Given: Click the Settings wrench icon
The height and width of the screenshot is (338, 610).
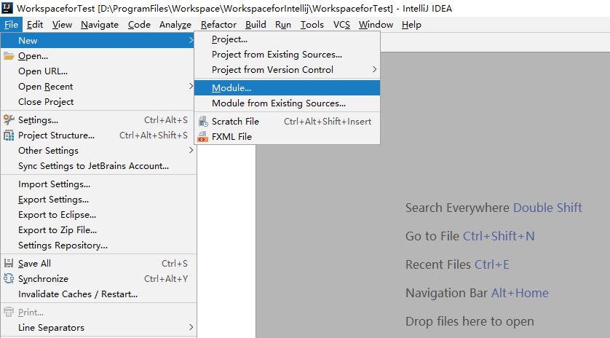Looking at the screenshot, I should [x=9, y=120].
